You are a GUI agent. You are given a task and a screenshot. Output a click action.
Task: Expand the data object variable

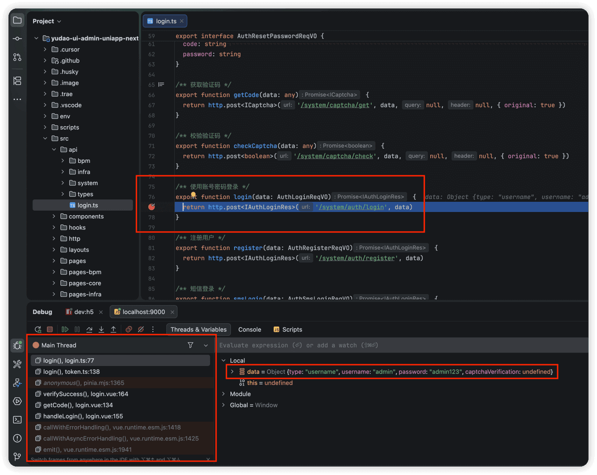tap(232, 372)
